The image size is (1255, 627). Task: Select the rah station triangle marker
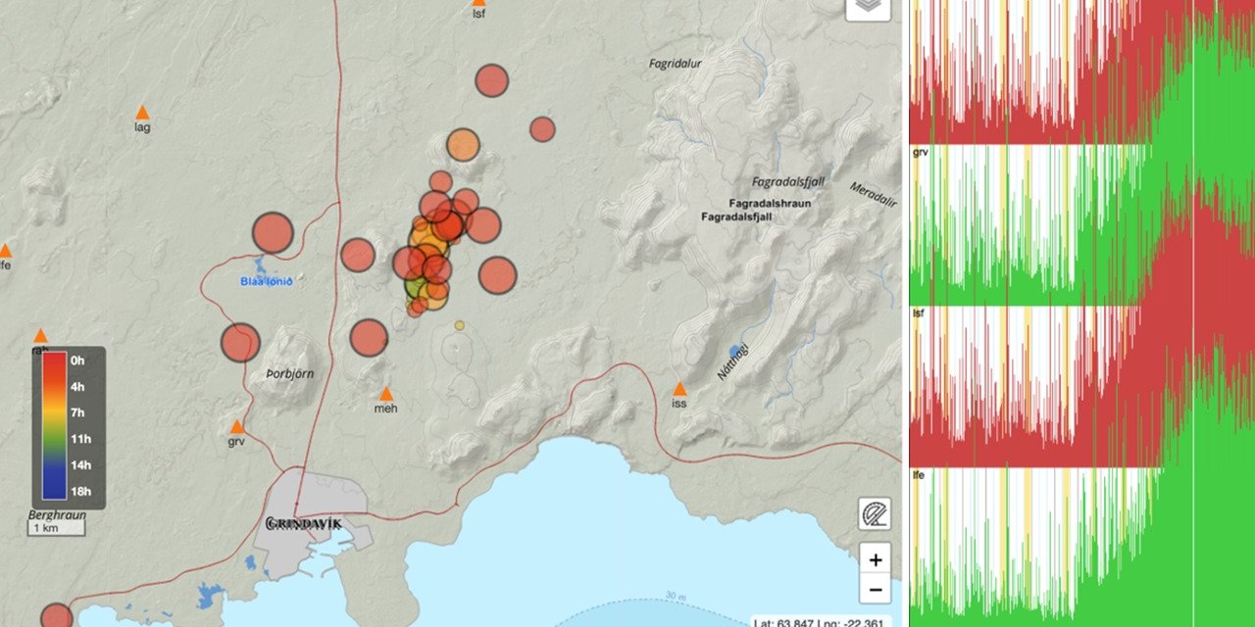tap(40, 335)
